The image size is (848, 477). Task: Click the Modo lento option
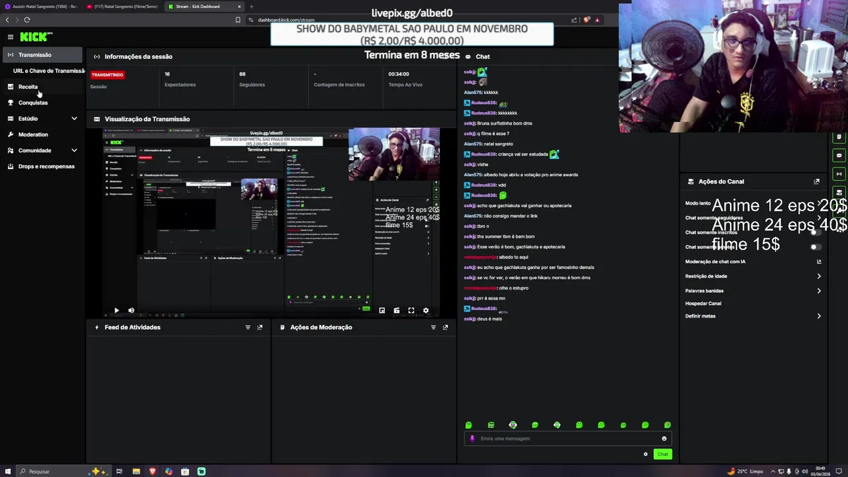click(x=698, y=203)
